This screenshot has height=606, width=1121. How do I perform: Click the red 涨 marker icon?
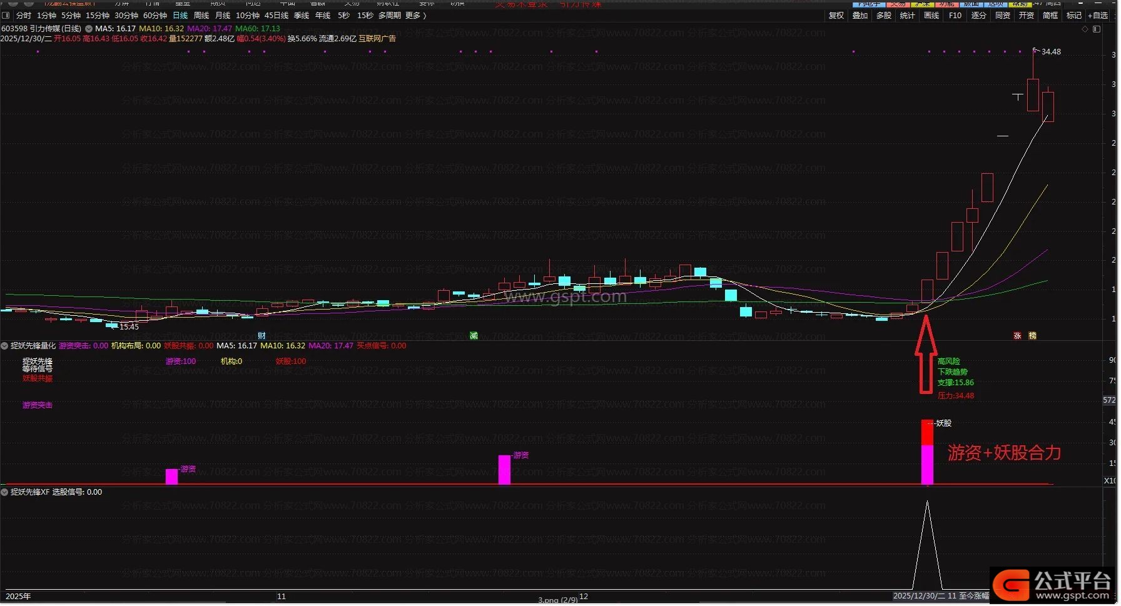1017,336
